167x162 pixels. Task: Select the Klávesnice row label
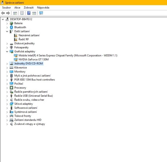21,67
